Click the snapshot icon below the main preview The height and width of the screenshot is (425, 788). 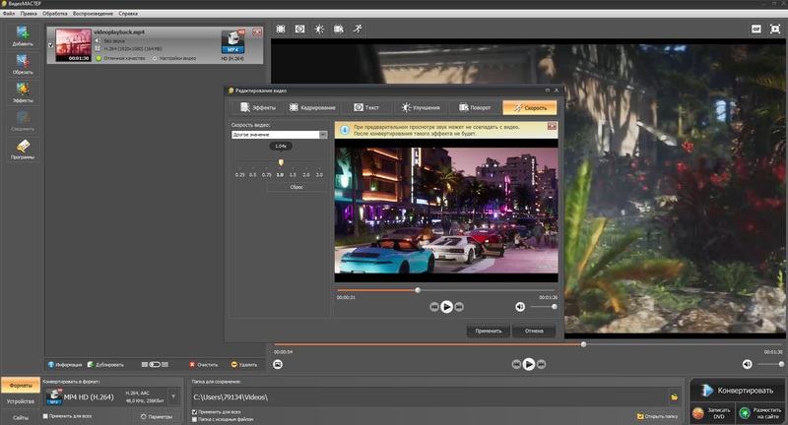pos(278,364)
